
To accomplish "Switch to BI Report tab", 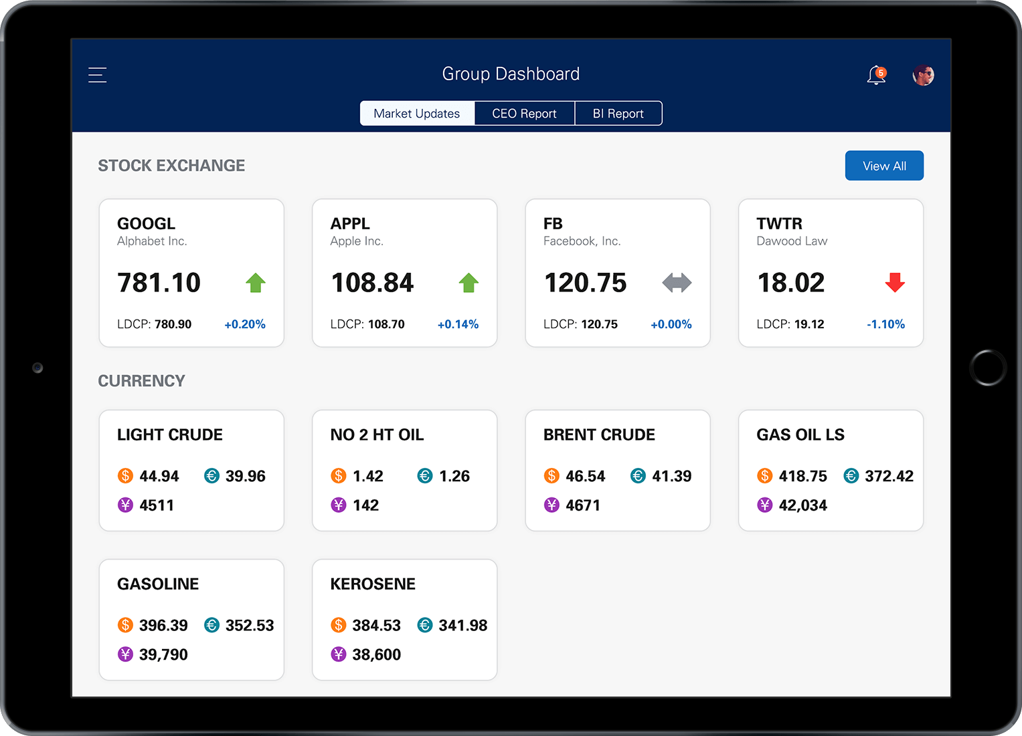I will point(618,114).
